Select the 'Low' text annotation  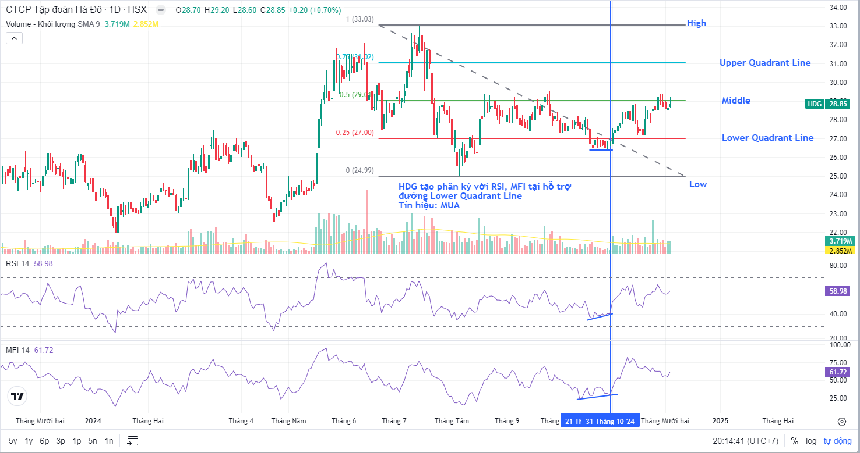point(698,184)
